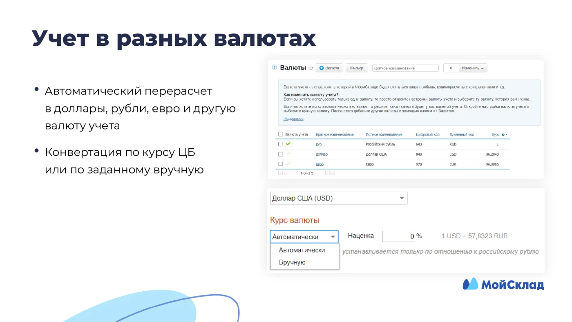Click the 840 numeric code cell
The height and width of the screenshot is (322, 572).
pyautogui.click(x=419, y=154)
